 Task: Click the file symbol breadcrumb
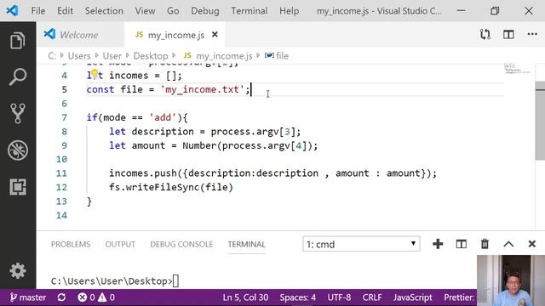tap(277, 56)
